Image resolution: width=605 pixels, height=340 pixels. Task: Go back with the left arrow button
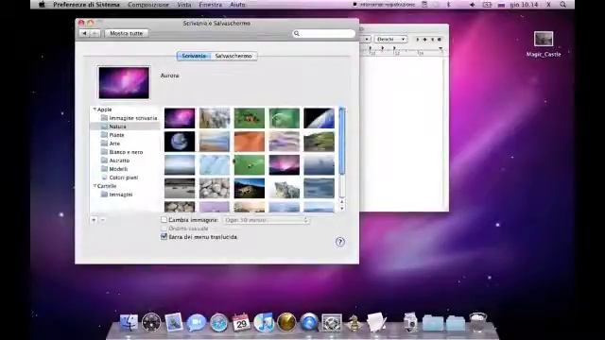coord(84,34)
